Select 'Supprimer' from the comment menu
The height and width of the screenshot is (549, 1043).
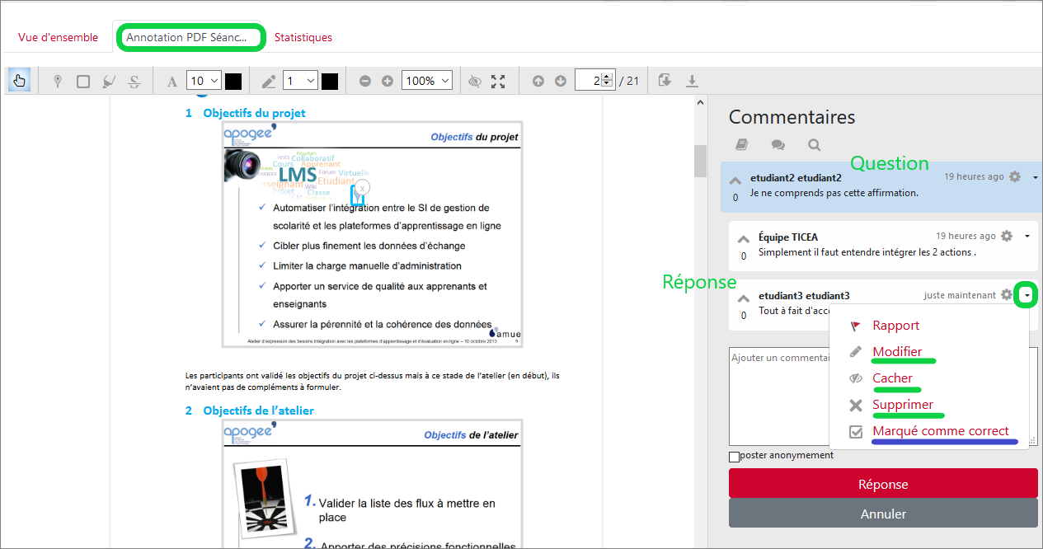click(903, 405)
